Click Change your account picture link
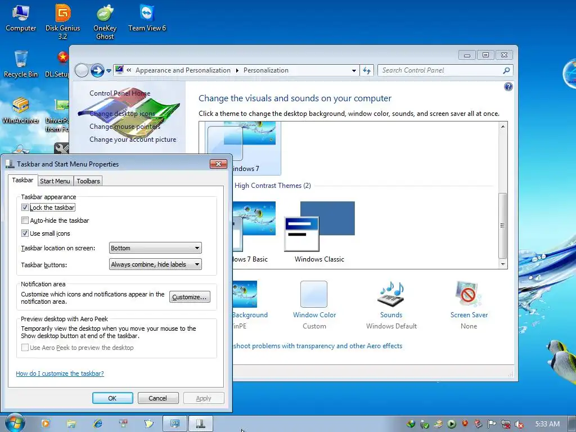 tap(133, 139)
